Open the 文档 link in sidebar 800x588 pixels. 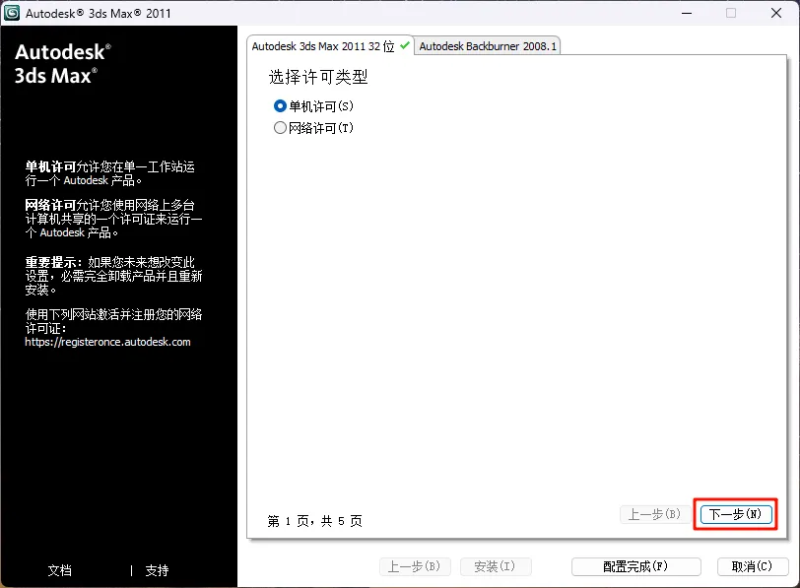click(60, 570)
